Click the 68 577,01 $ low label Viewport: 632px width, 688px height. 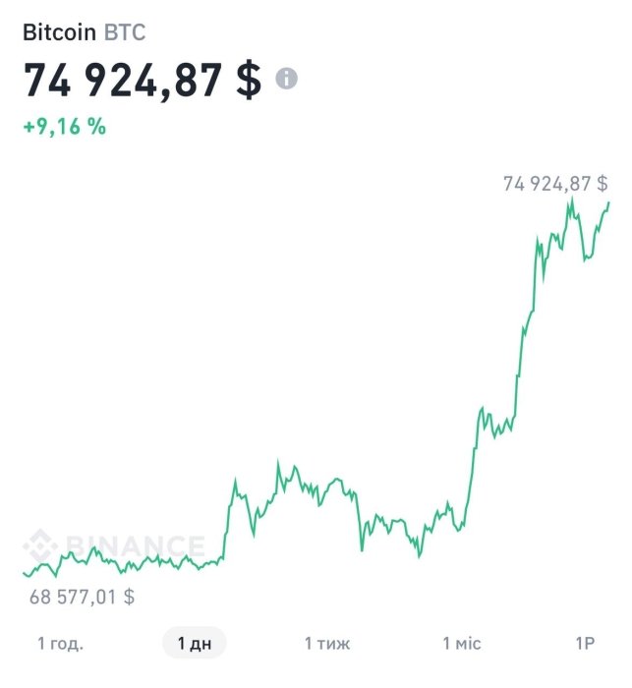point(83,596)
